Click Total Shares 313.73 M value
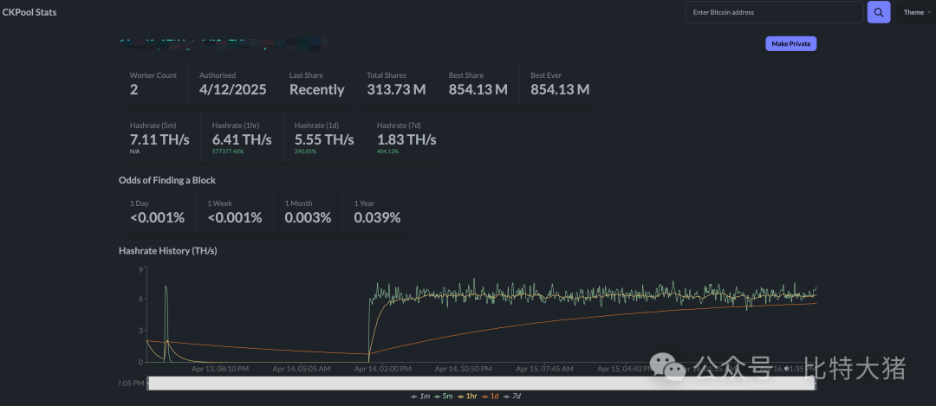 coord(396,89)
